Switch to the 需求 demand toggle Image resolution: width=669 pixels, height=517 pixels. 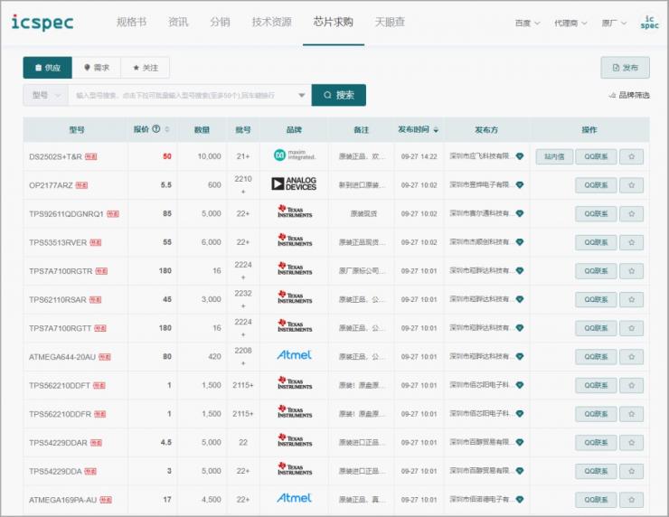tap(96, 68)
